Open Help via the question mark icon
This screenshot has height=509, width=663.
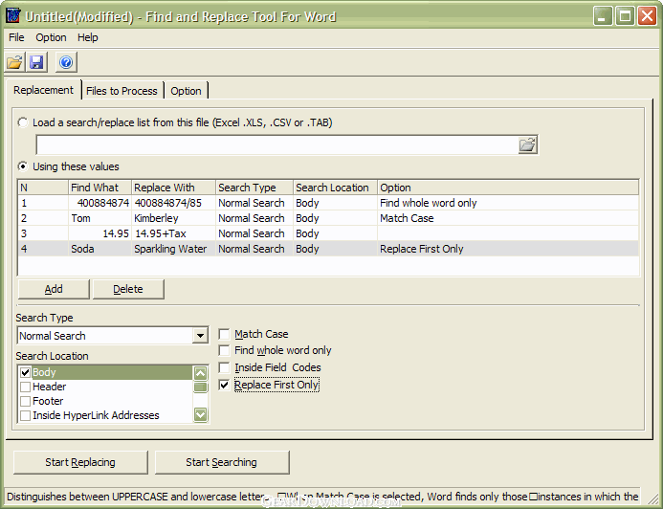[66, 62]
